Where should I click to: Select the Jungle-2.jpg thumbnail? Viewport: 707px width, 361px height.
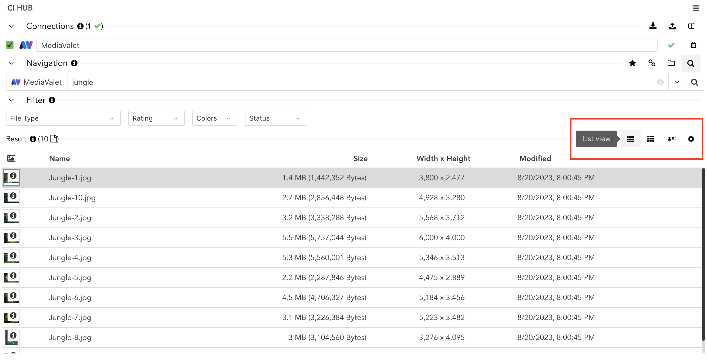pyautogui.click(x=11, y=218)
